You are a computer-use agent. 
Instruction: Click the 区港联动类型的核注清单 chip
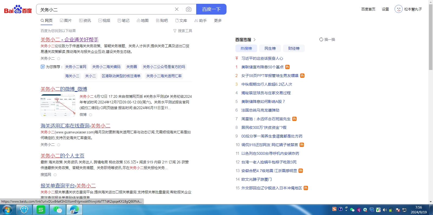121,76
